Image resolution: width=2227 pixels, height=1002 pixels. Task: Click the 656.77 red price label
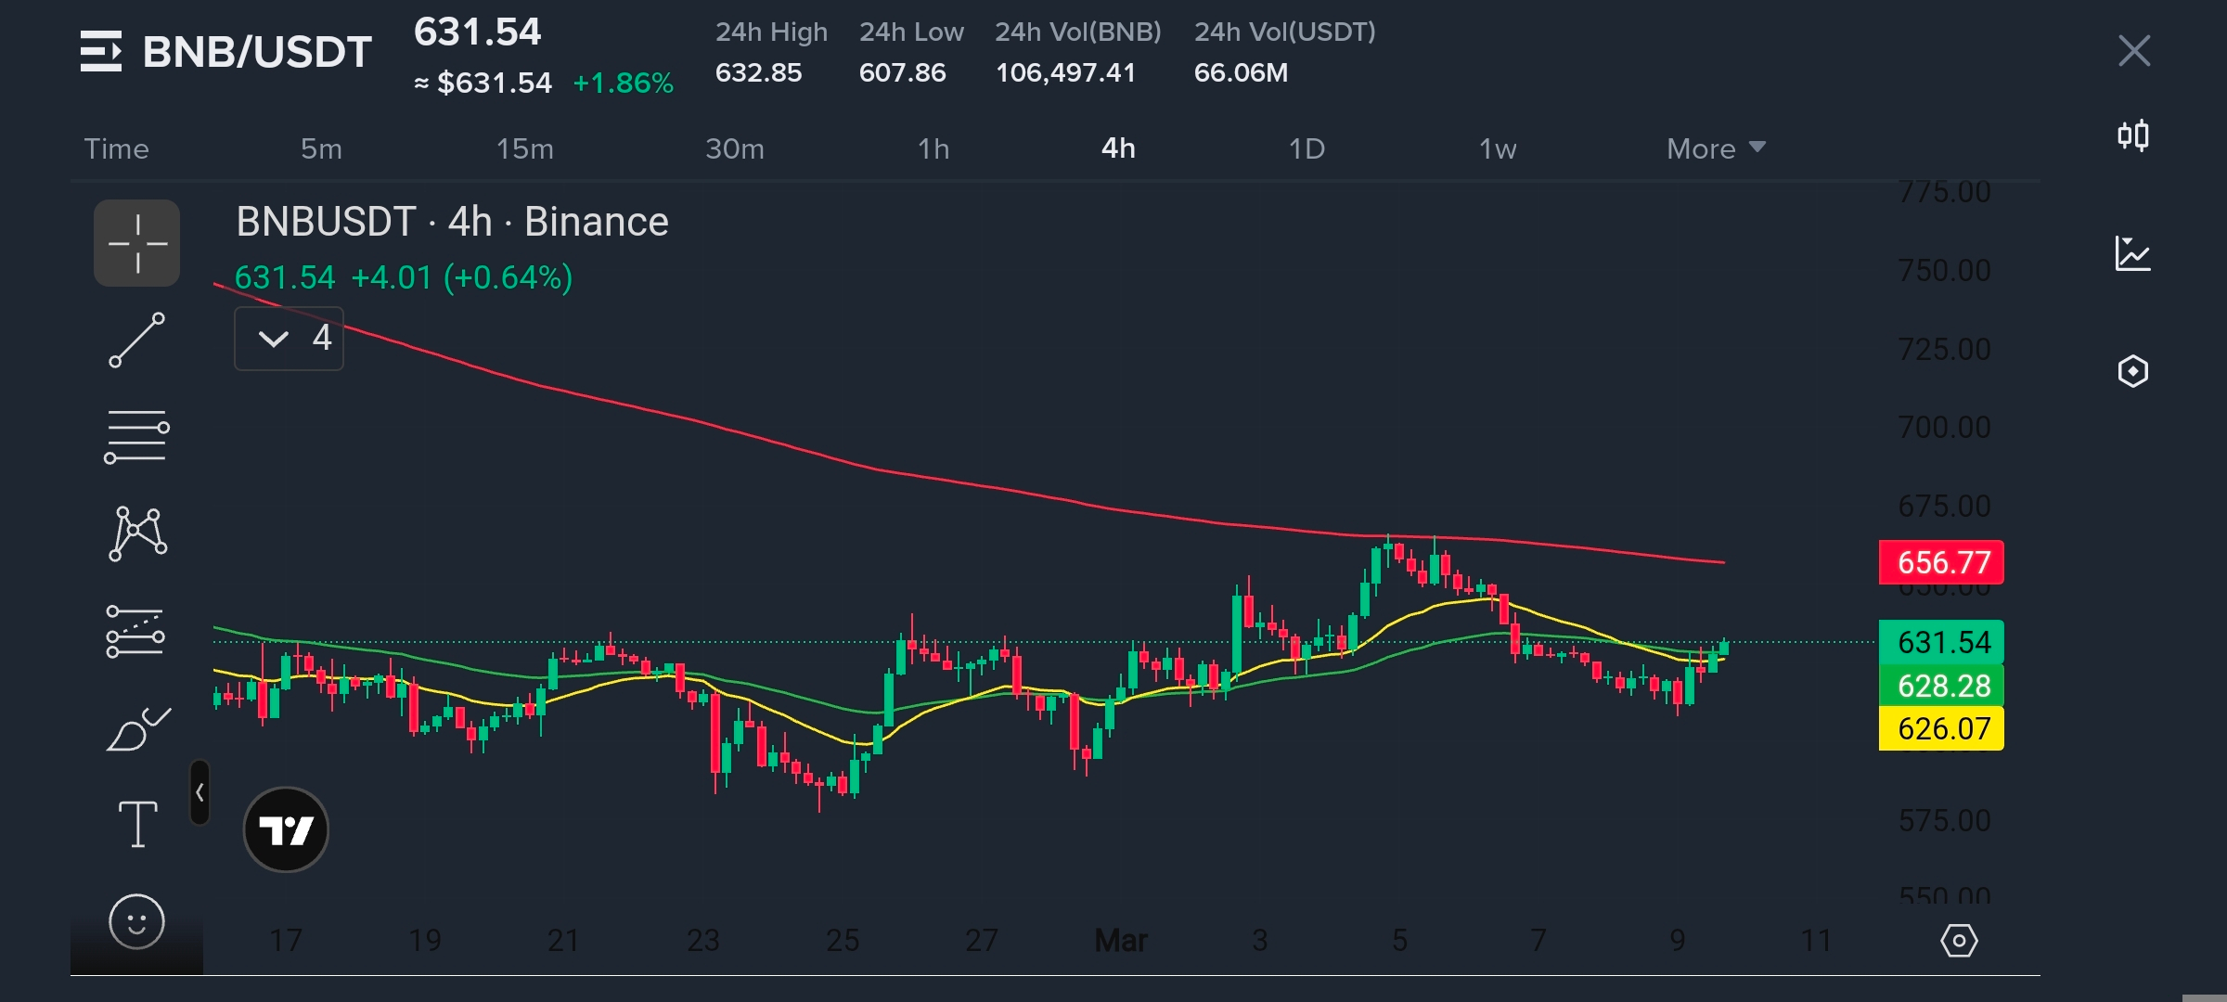coord(1941,562)
